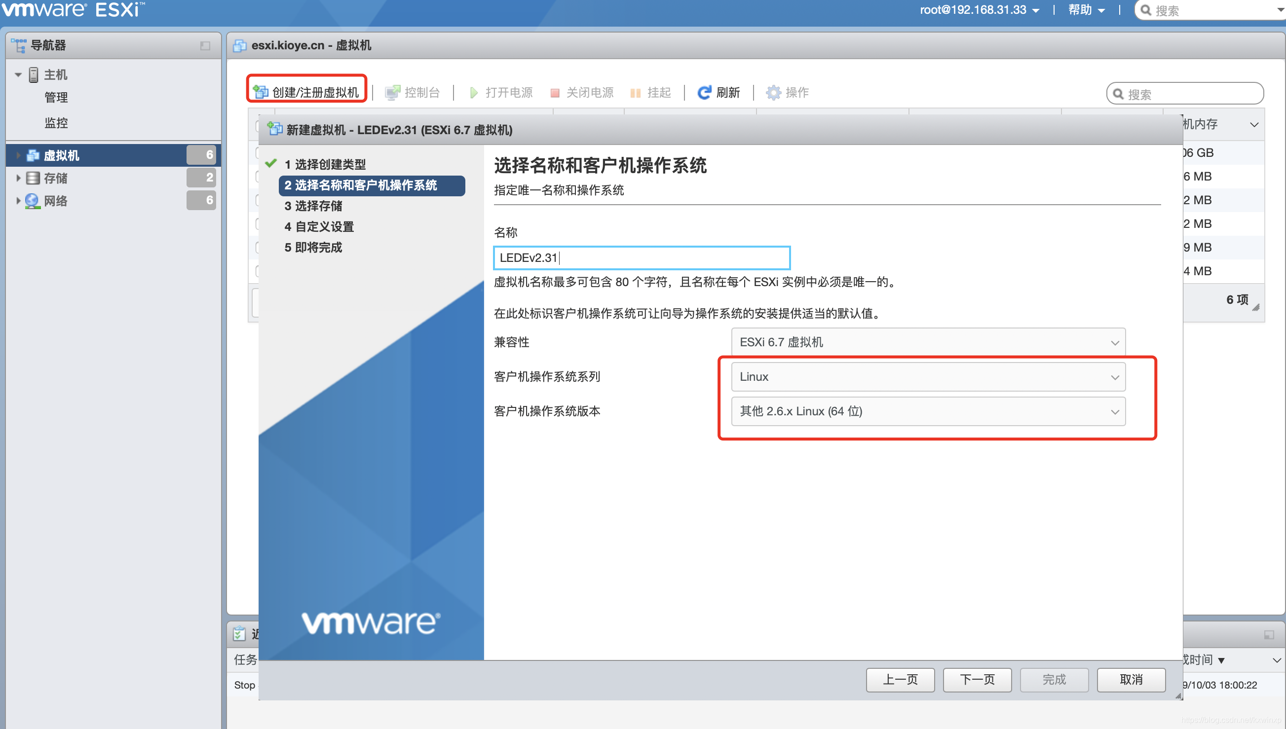
Task: Open the 客户机操作系统系列 Linux dropdown
Action: coord(928,377)
